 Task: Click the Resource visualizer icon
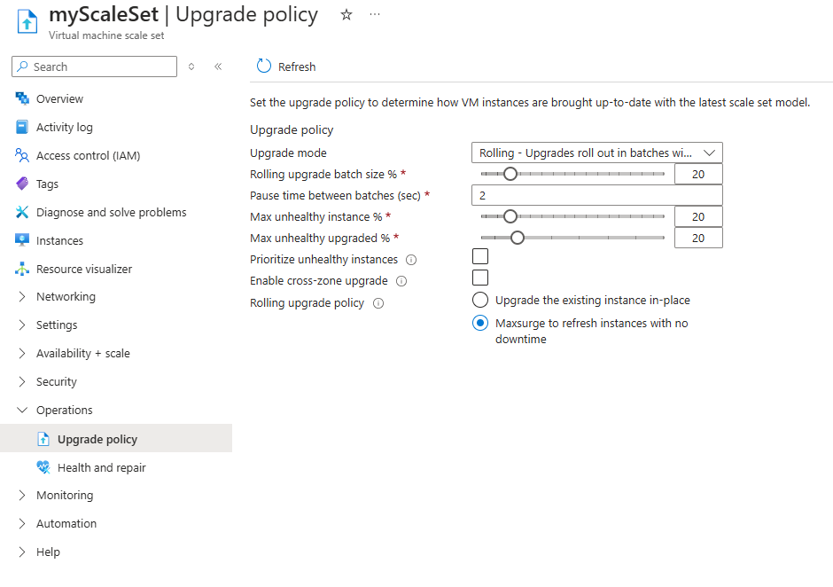tap(24, 269)
